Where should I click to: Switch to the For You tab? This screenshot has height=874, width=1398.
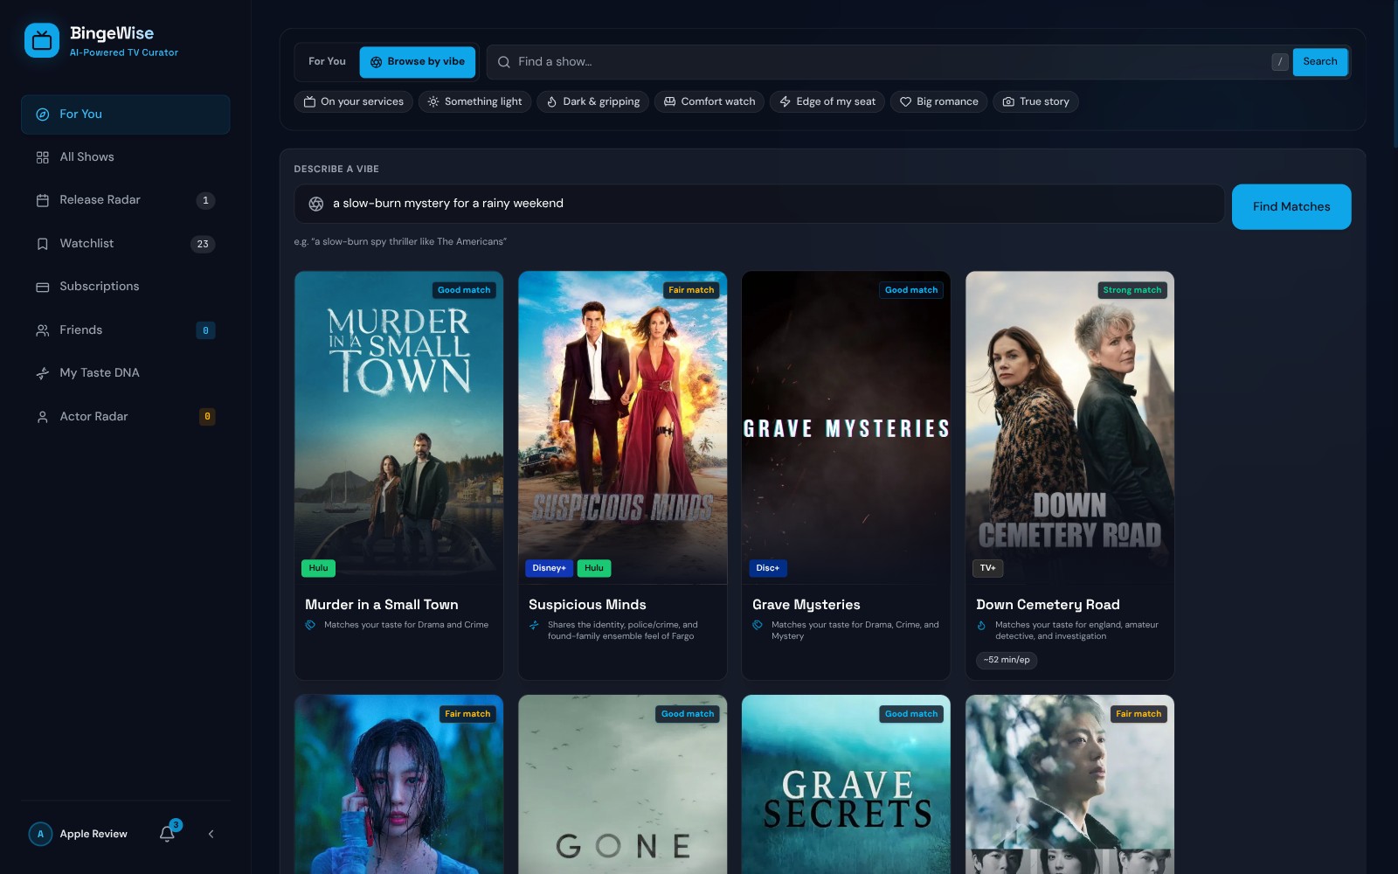[327, 62]
